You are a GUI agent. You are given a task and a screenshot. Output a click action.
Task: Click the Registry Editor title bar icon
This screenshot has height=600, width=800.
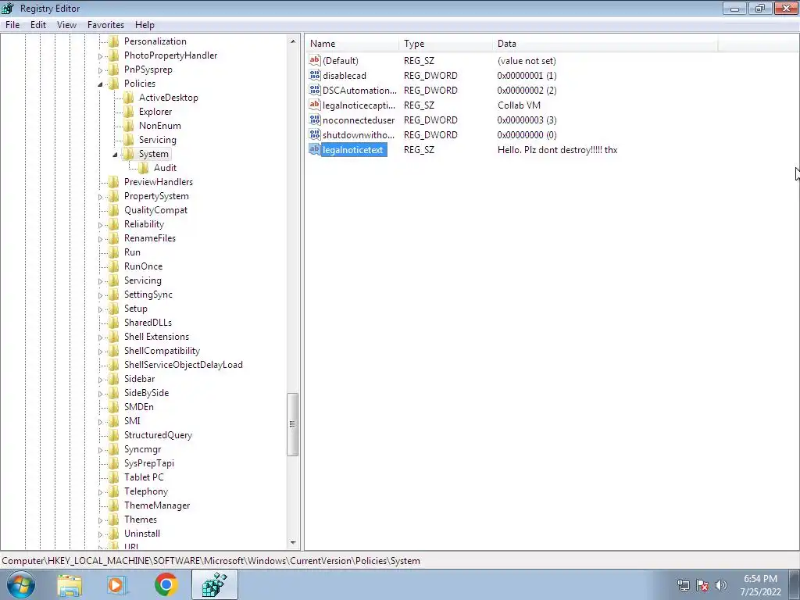coord(8,8)
